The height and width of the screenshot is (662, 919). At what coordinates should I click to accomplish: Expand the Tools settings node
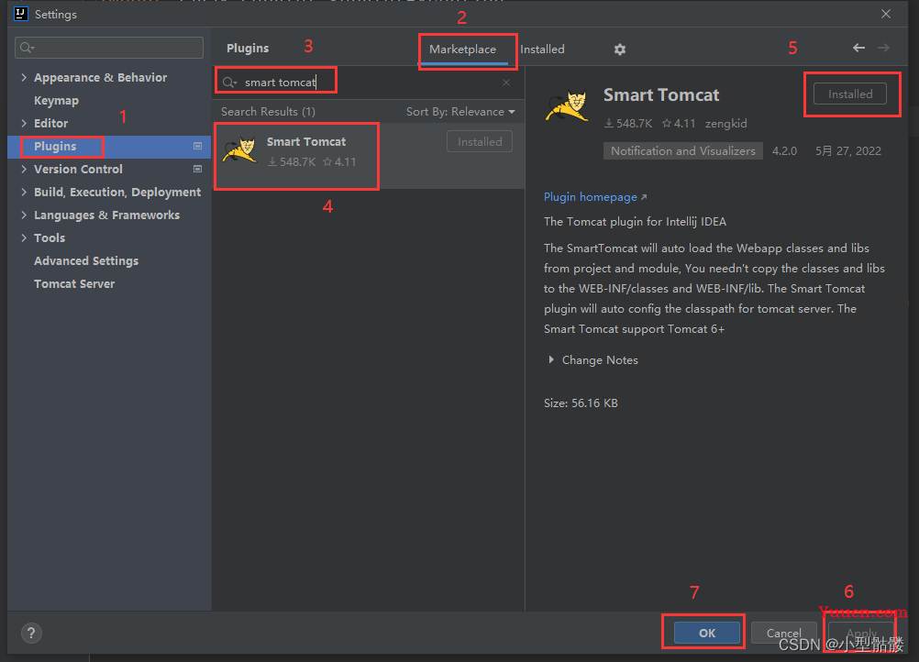coord(24,237)
